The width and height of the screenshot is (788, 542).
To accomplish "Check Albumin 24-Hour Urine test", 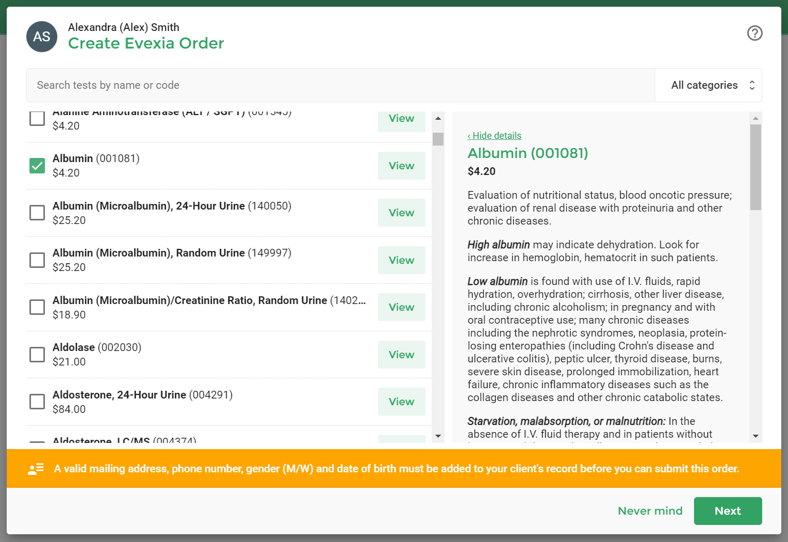I will tap(37, 213).
